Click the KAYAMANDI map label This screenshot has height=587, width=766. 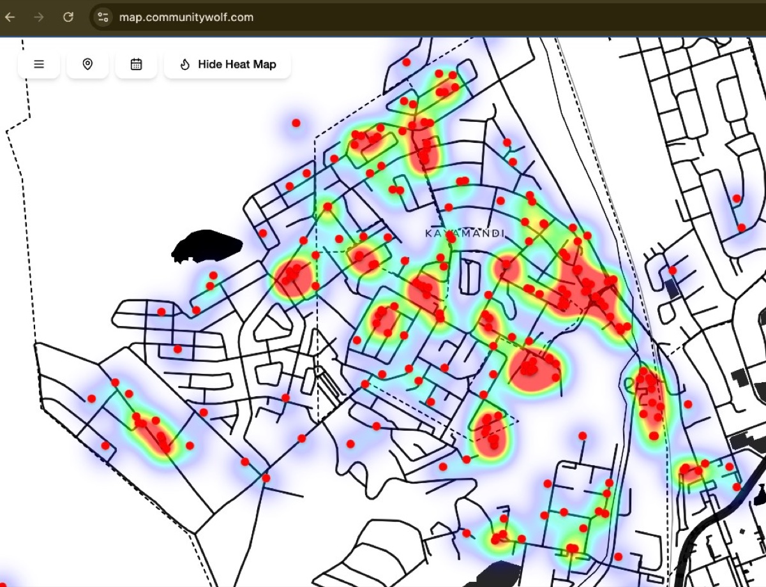[x=465, y=234]
